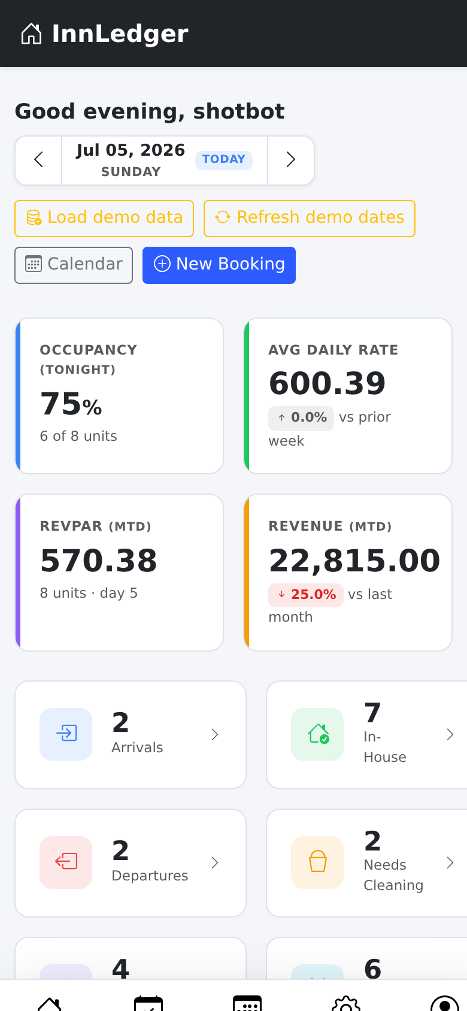The height and width of the screenshot is (1011, 467).
Task: Click the refresh arrows icon on demo dates
Action: coord(223,217)
